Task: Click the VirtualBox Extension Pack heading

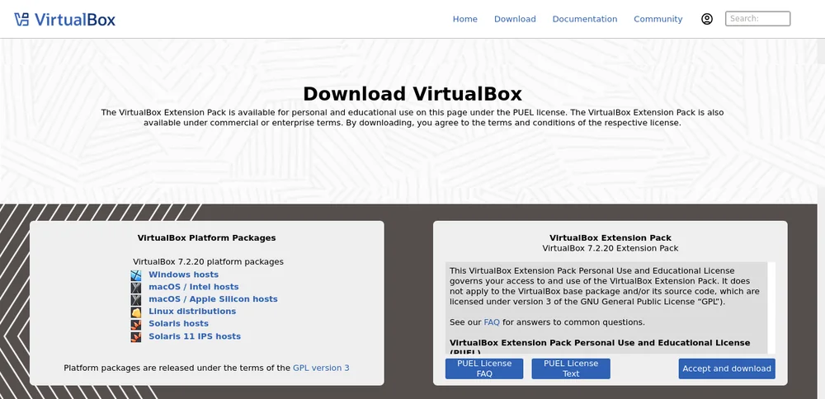Action: 610,237
